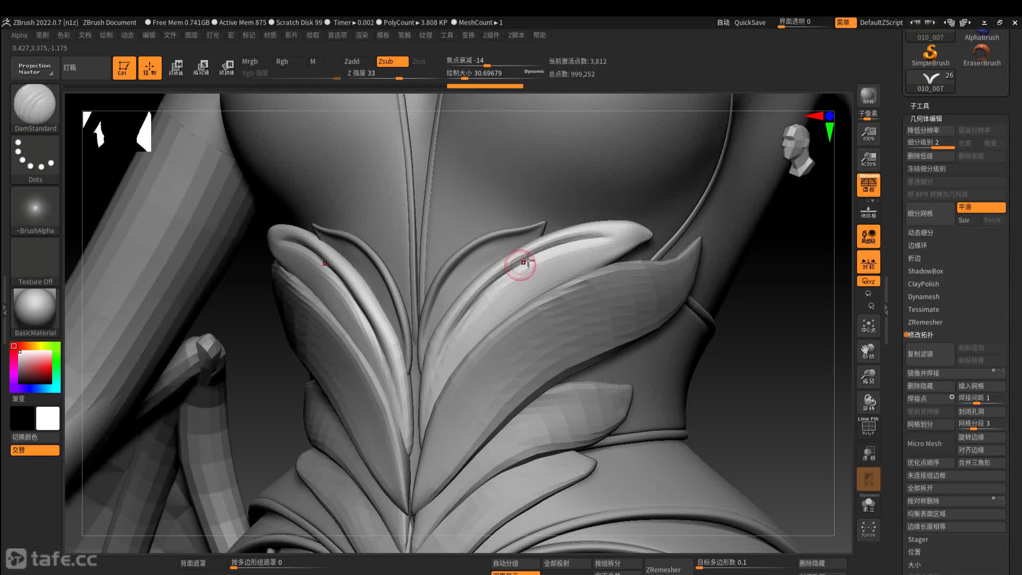1022x575 pixels.
Task: Expand the Dynamesh section
Action: click(x=924, y=297)
